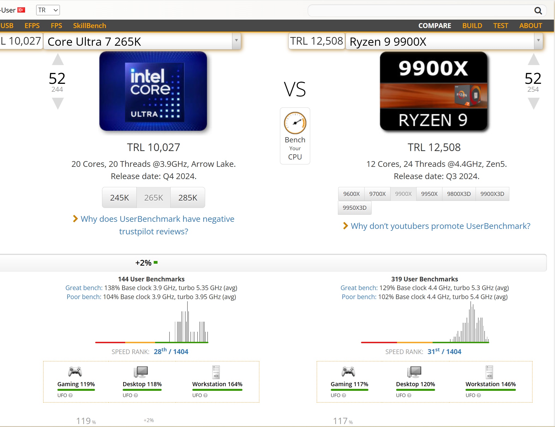Click the Ryzen Desktop 120% monitor icon
Viewport: 555px width, 427px height.
pos(414,372)
